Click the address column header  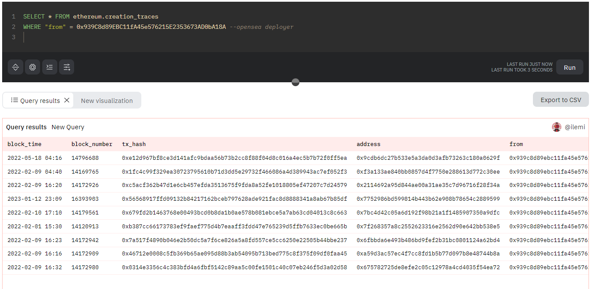368,144
